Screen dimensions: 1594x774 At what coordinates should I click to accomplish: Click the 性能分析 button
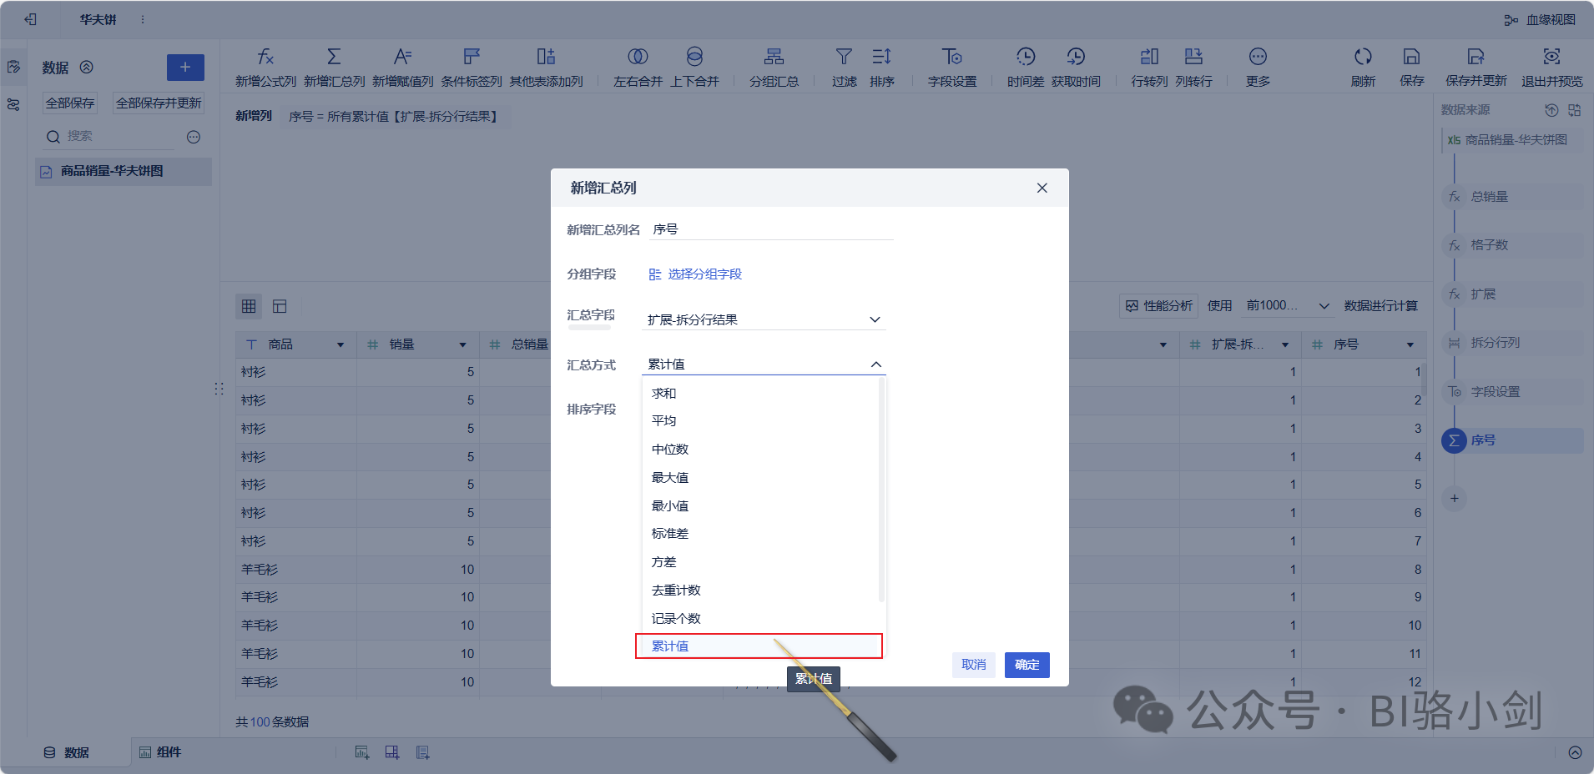click(1158, 306)
